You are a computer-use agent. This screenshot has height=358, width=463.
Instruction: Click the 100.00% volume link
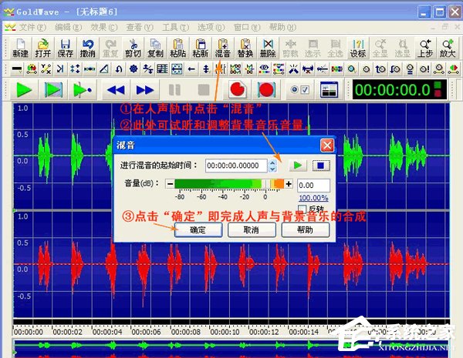[313, 198]
